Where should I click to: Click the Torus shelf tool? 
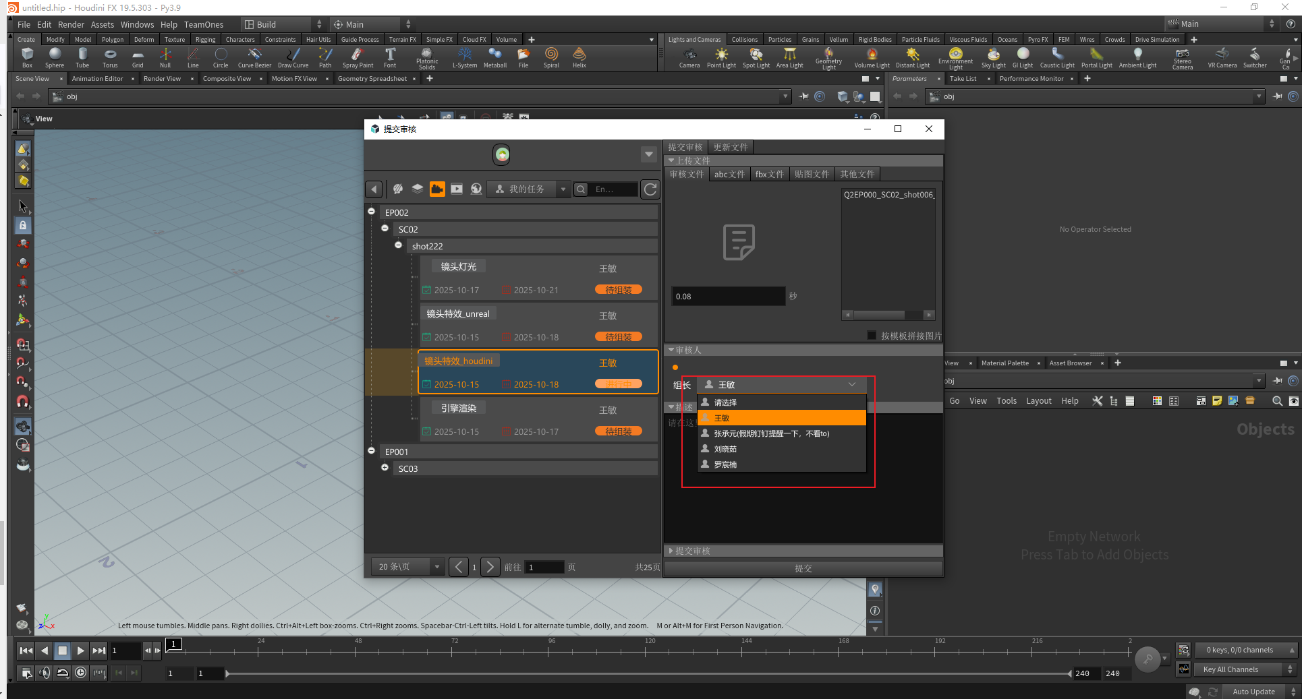110,57
